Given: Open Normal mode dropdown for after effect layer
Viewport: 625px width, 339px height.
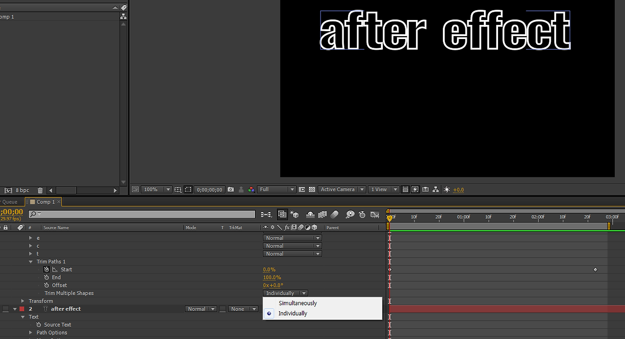Looking at the screenshot, I should coord(201,309).
